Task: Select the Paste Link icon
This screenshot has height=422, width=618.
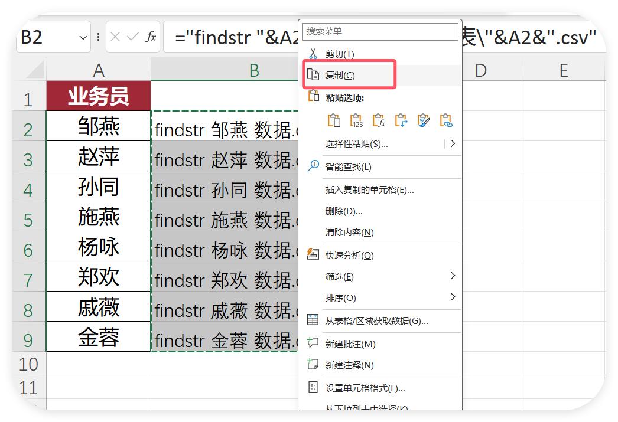Action: click(446, 120)
